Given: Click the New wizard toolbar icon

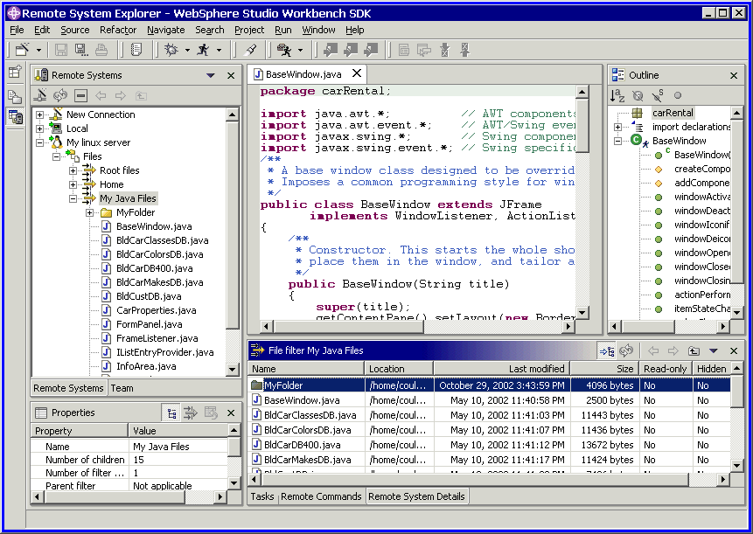Looking at the screenshot, I should tap(22, 51).
